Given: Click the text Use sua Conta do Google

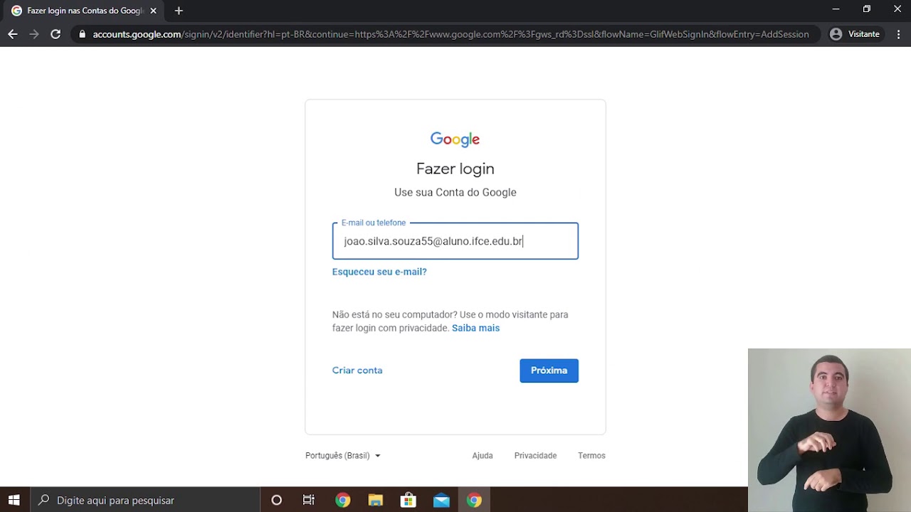Looking at the screenshot, I should 455,192.
